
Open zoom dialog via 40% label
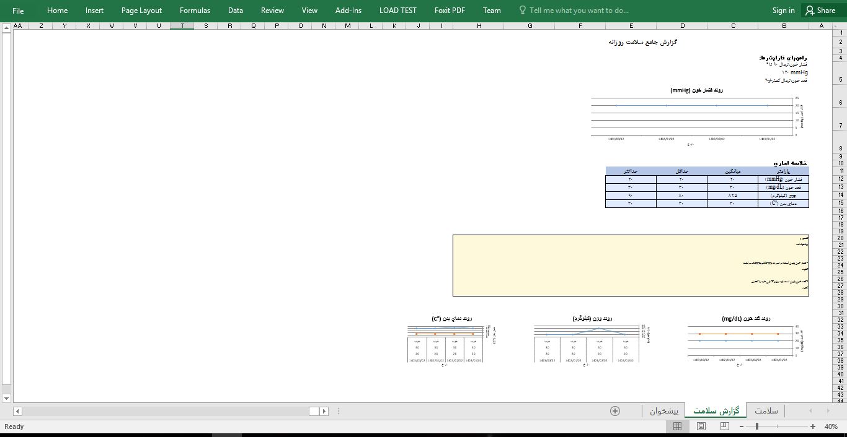coord(831,426)
